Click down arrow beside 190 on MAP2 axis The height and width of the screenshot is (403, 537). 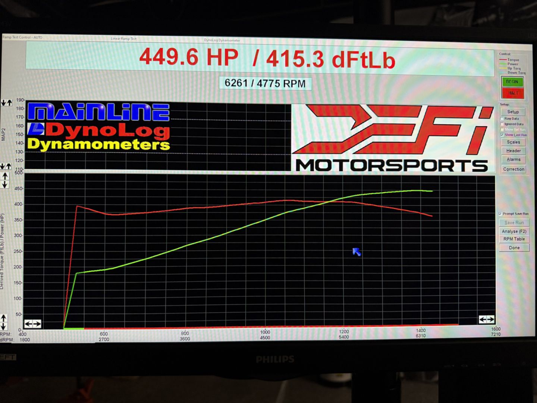(4, 103)
